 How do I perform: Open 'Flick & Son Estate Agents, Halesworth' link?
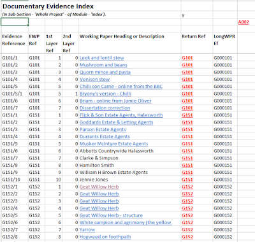(121, 115)
